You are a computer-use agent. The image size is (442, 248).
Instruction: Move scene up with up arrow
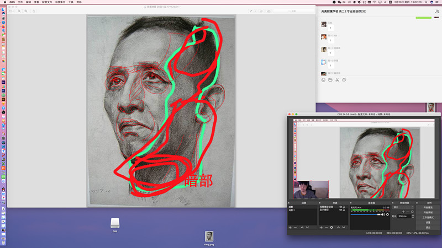click(x=302, y=228)
